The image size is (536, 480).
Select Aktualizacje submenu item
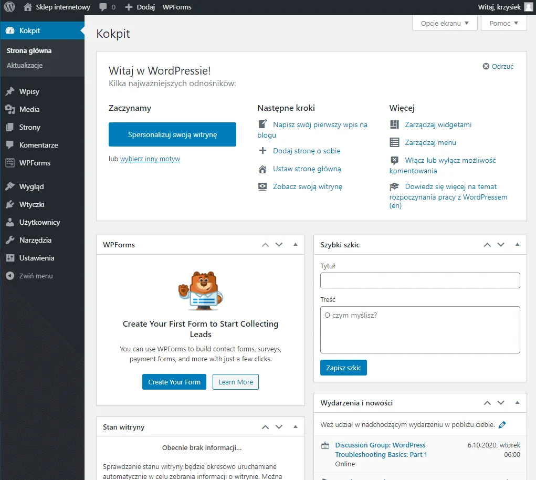pos(25,65)
